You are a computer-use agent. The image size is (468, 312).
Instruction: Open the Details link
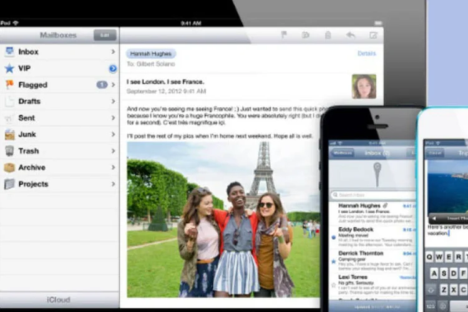coord(366,54)
